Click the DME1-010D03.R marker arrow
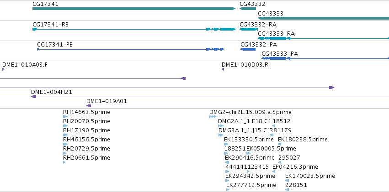 (x=223, y=69)
